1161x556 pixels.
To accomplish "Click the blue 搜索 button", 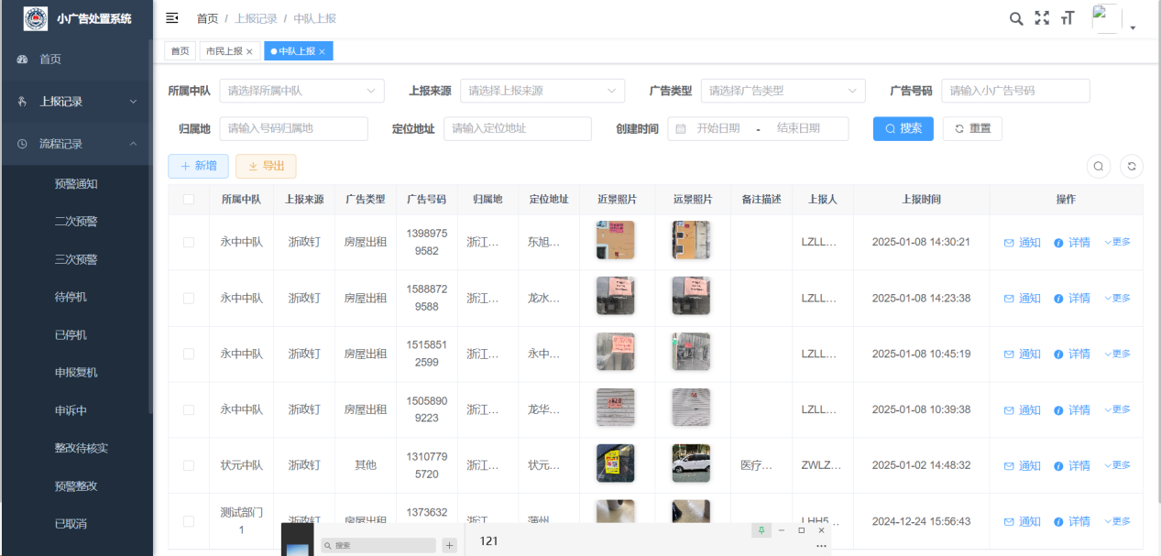I will pyautogui.click(x=903, y=128).
